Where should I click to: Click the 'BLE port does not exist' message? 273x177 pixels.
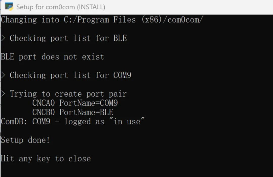[x=52, y=57]
